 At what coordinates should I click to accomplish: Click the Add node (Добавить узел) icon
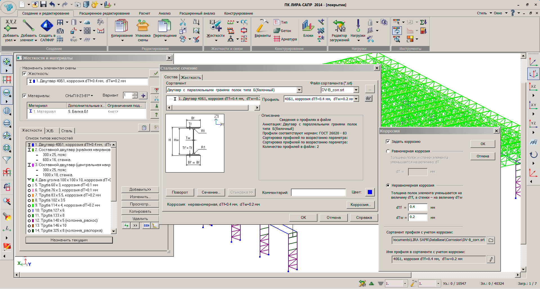pos(10,26)
